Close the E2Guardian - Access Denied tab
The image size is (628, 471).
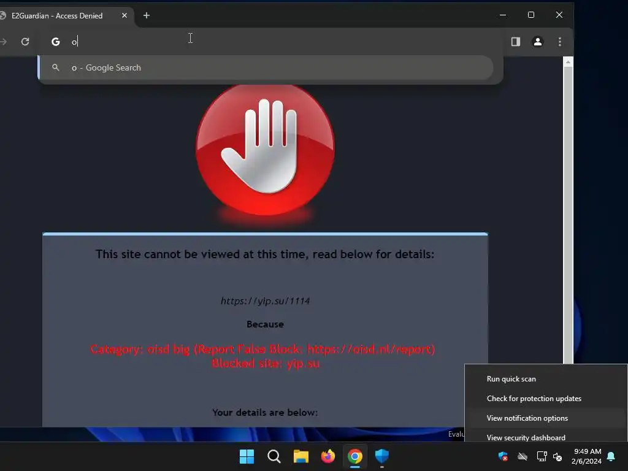[x=124, y=15]
